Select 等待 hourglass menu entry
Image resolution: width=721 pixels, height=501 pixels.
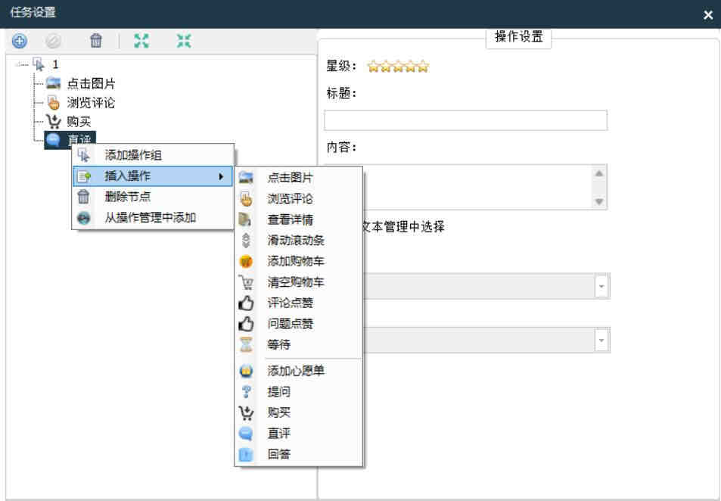(x=278, y=344)
